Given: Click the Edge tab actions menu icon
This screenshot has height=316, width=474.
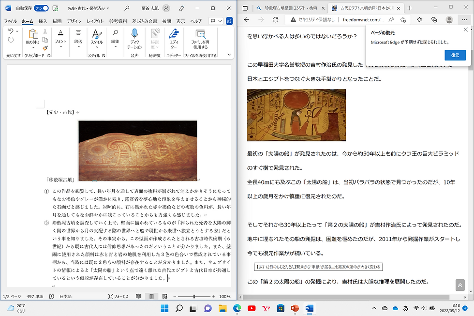Looking at the screenshot, I should [245, 8].
